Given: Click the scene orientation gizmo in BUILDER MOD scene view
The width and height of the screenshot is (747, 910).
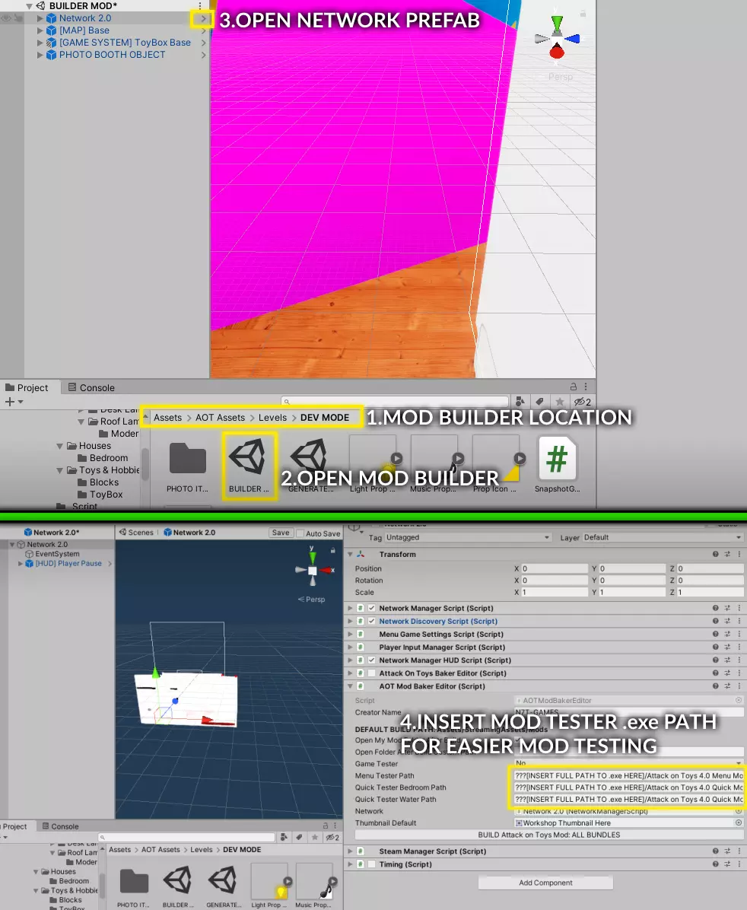Looking at the screenshot, I should pyautogui.click(x=557, y=38).
